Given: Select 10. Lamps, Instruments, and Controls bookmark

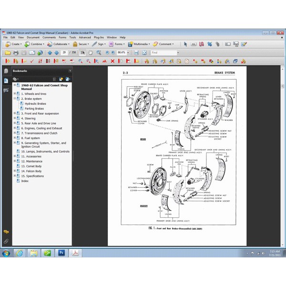Looking at the screenshot, I should (45, 152).
